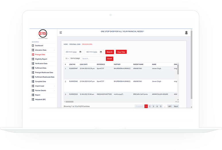Expand the Import Lead submenu

coord(55,86)
